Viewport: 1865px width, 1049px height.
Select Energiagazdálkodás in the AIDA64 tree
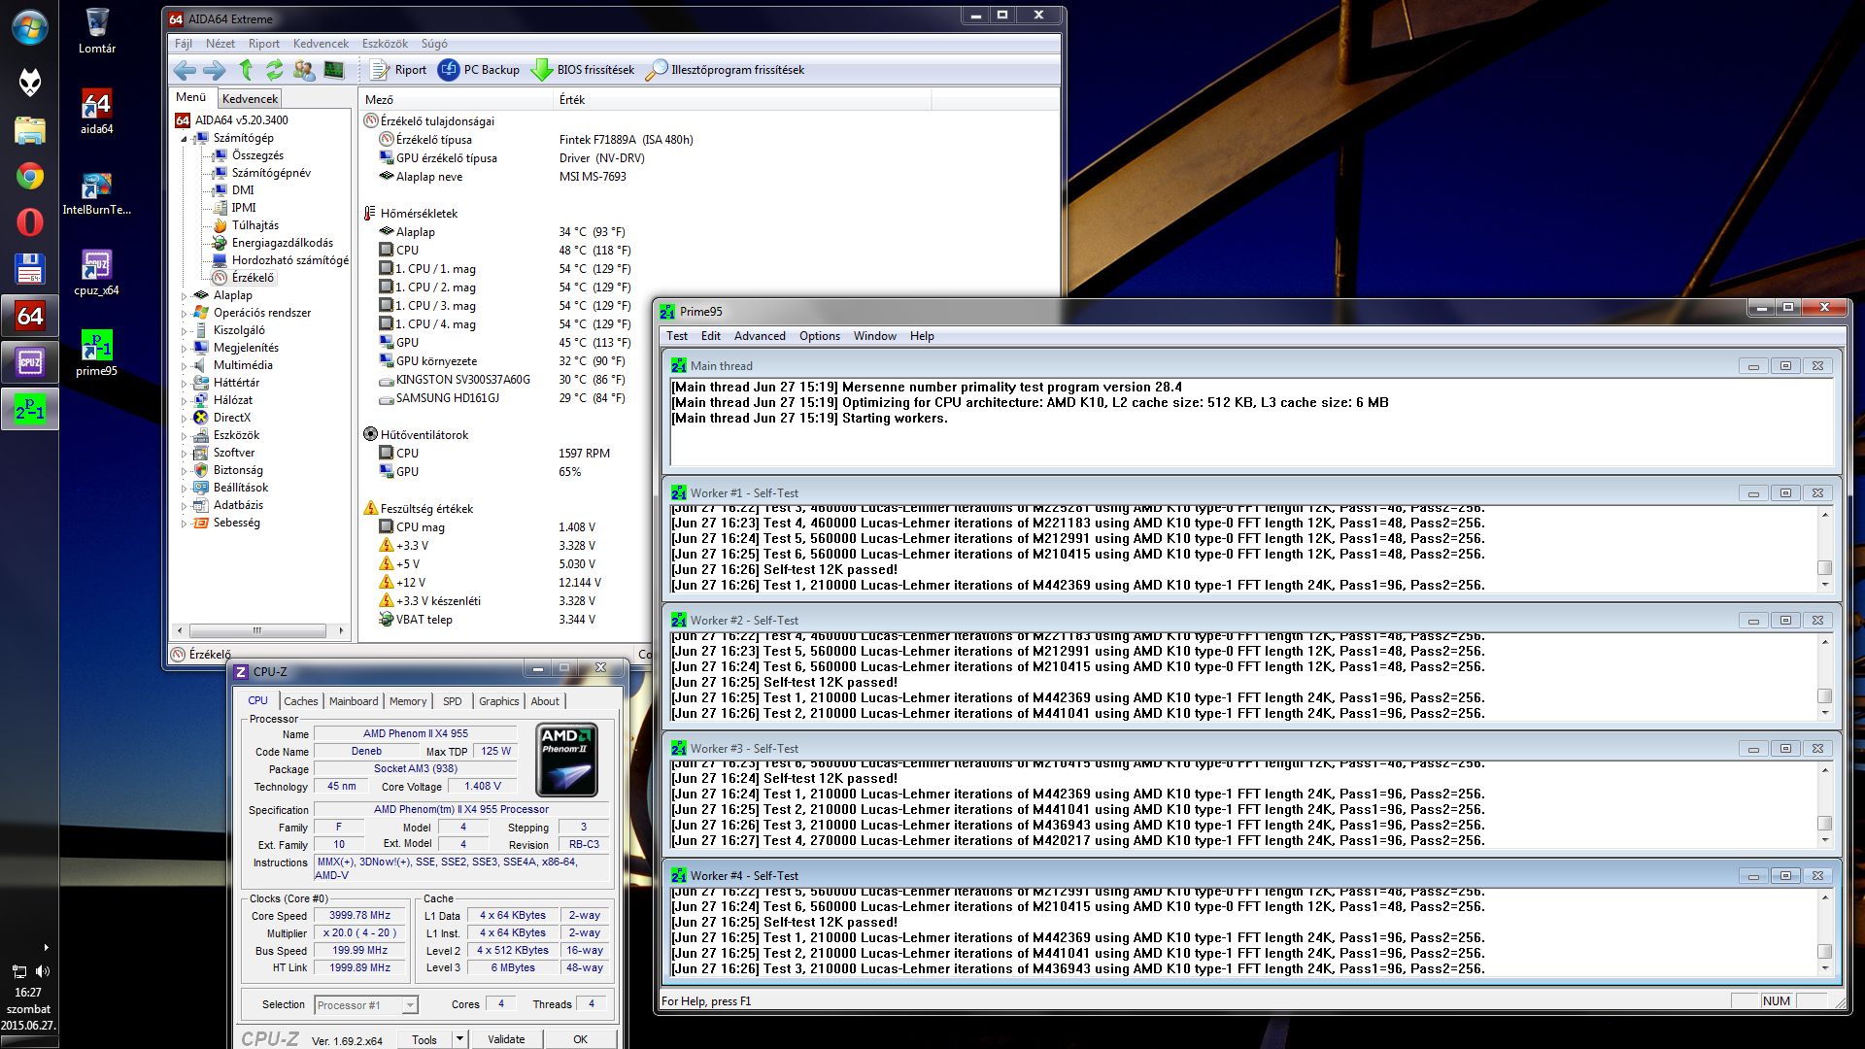[x=282, y=243]
